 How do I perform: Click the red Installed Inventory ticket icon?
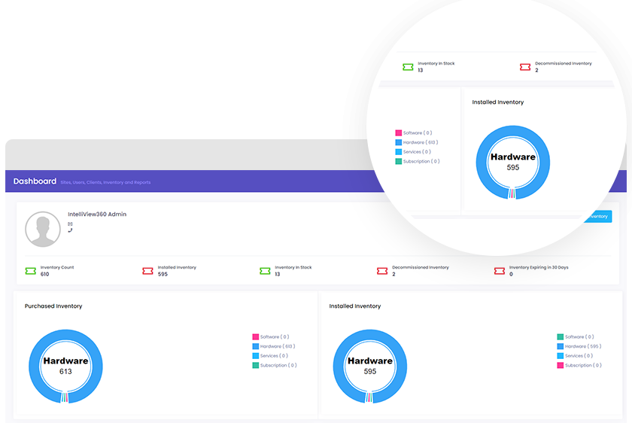[147, 271]
